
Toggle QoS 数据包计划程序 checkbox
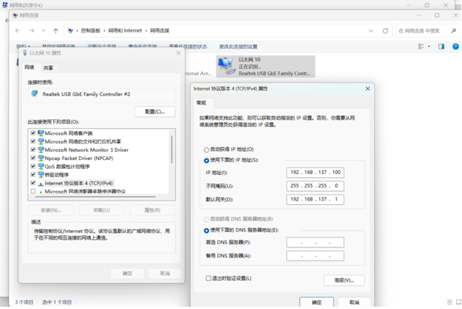tap(33, 166)
